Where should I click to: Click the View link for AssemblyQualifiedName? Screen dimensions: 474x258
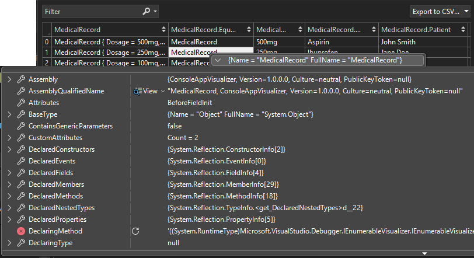(150, 91)
